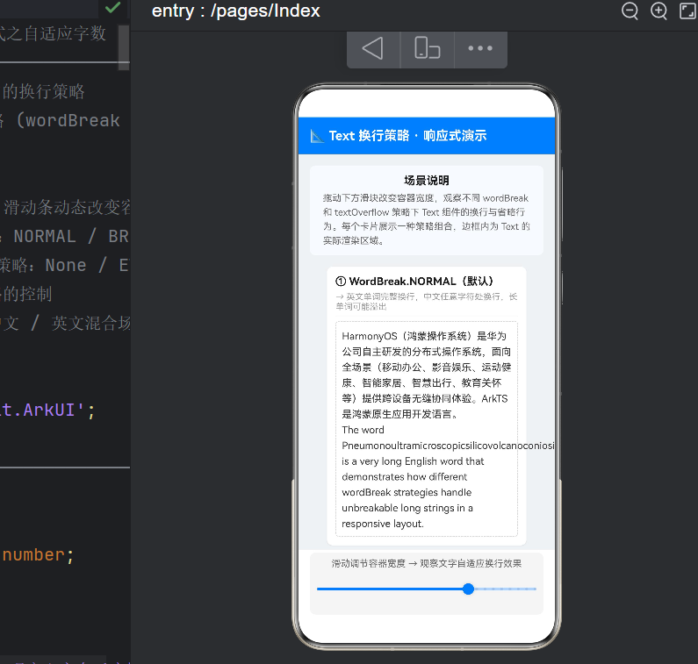Click the zoom out magnifier icon
The height and width of the screenshot is (664, 698).
[x=630, y=11]
